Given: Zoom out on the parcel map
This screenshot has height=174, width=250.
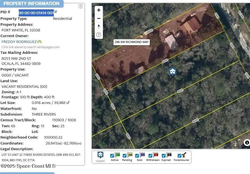Looking at the screenshot, I should tap(99, 18).
